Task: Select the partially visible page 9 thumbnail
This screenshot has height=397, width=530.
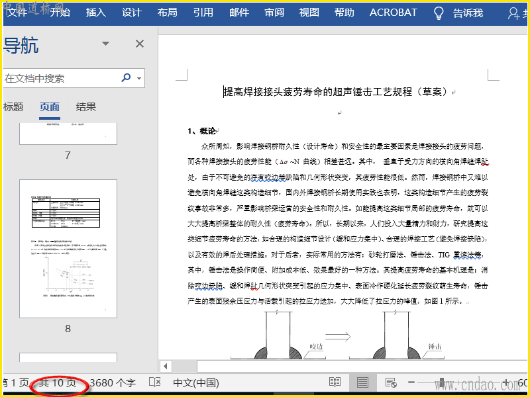Action: (x=68, y=357)
